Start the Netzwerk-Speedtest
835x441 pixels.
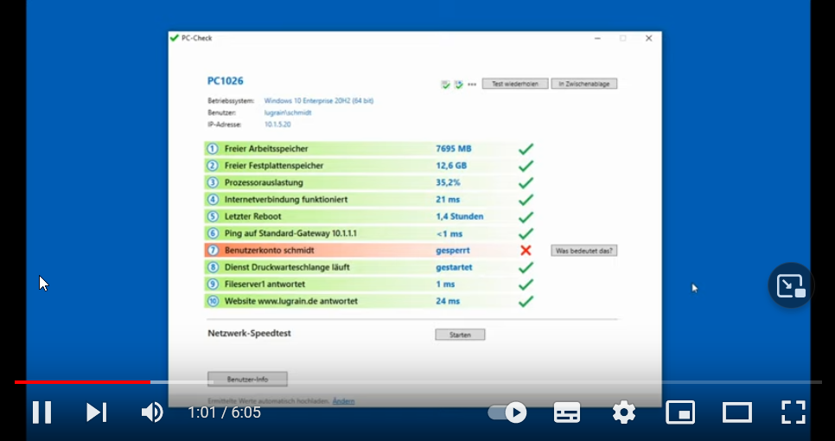pos(460,335)
